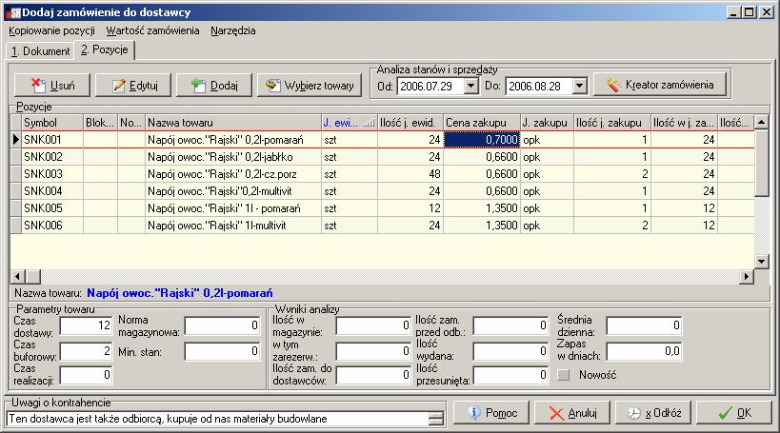
Task: Click J. zakupu column header
Action: pos(547,123)
